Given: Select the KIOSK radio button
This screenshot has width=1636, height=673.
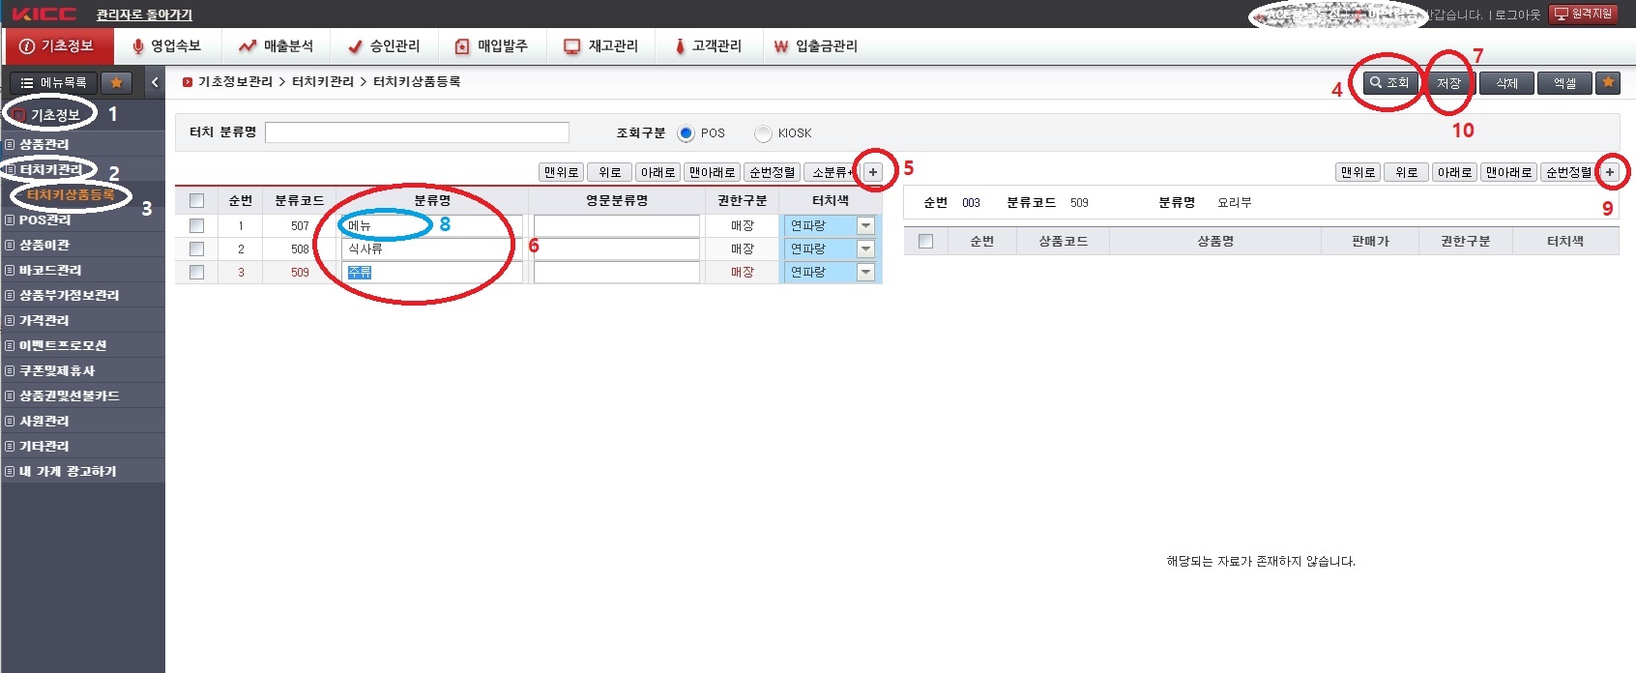Looking at the screenshot, I should (x=763, y=133).
